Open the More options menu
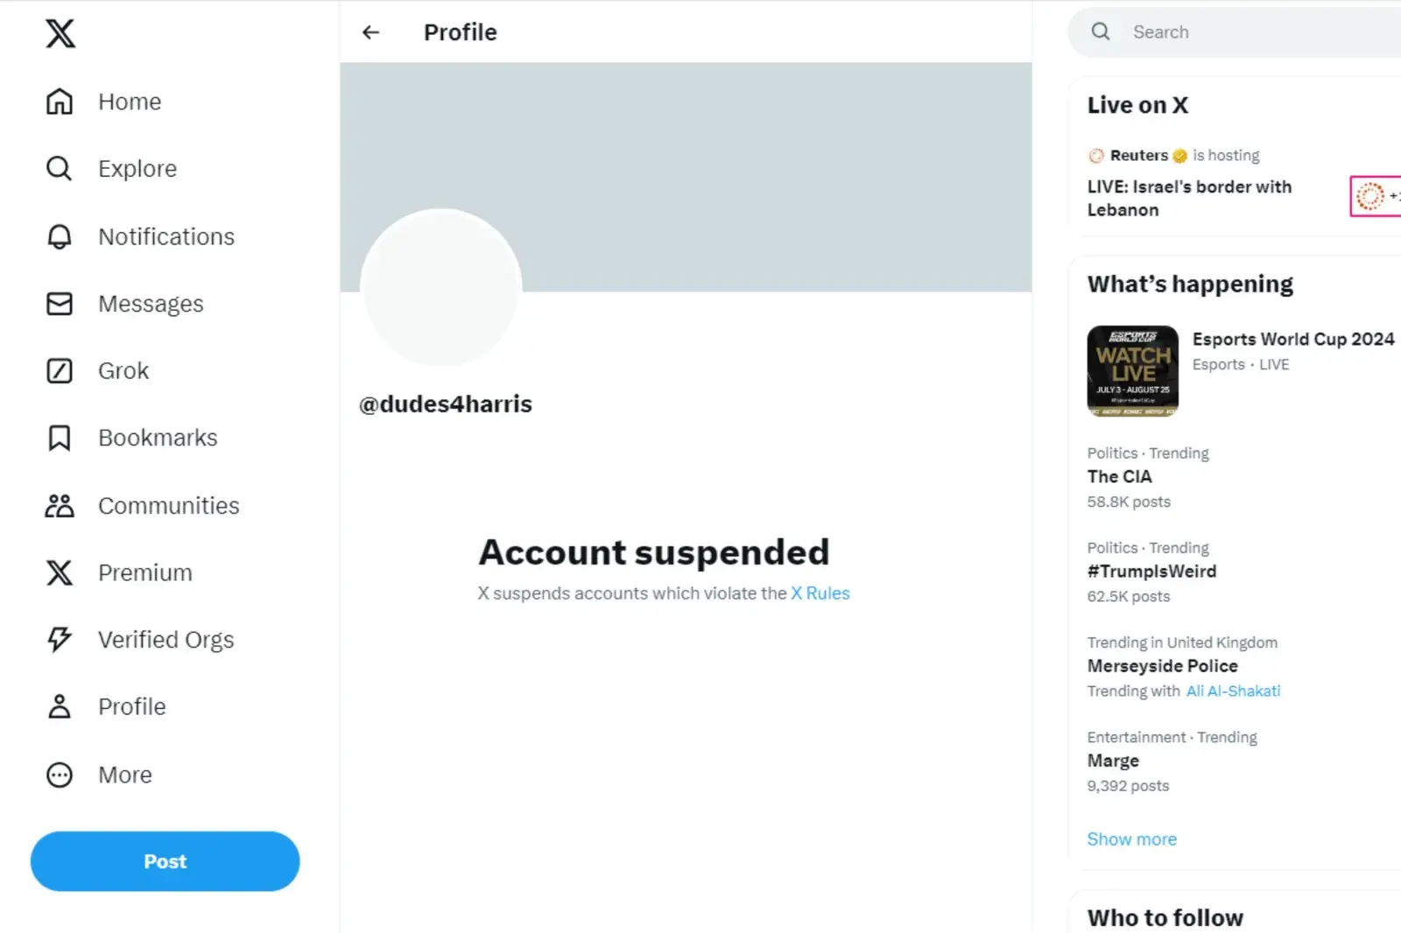Screen dimensions: 1401x933 pyautogui.click(x=58, y=775)
